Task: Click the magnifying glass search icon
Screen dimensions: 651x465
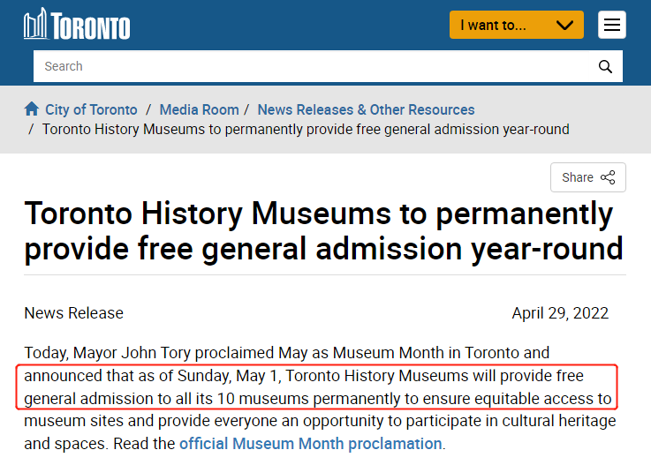Action: (605, 66)
